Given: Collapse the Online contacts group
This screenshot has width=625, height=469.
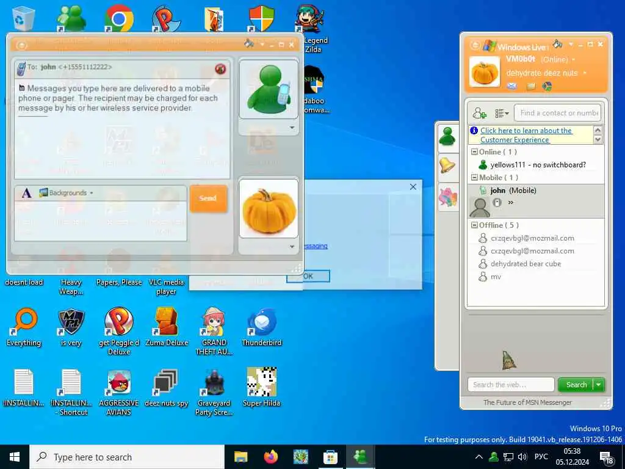Looking at the screenshot, I should [474, 152].
